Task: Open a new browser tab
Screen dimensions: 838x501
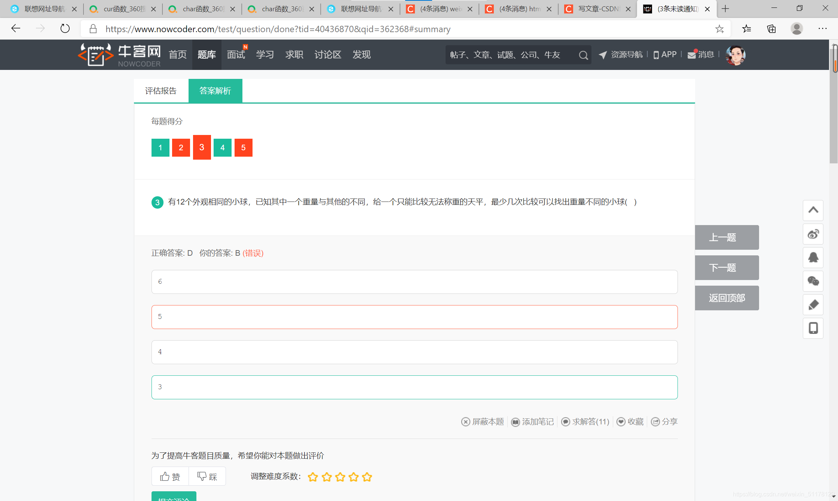Action: tap(725, 9)
